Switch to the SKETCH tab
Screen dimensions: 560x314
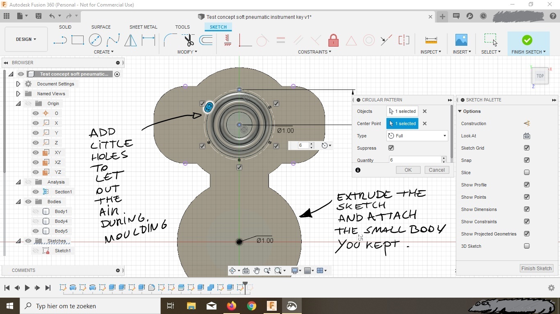(218, 27)
